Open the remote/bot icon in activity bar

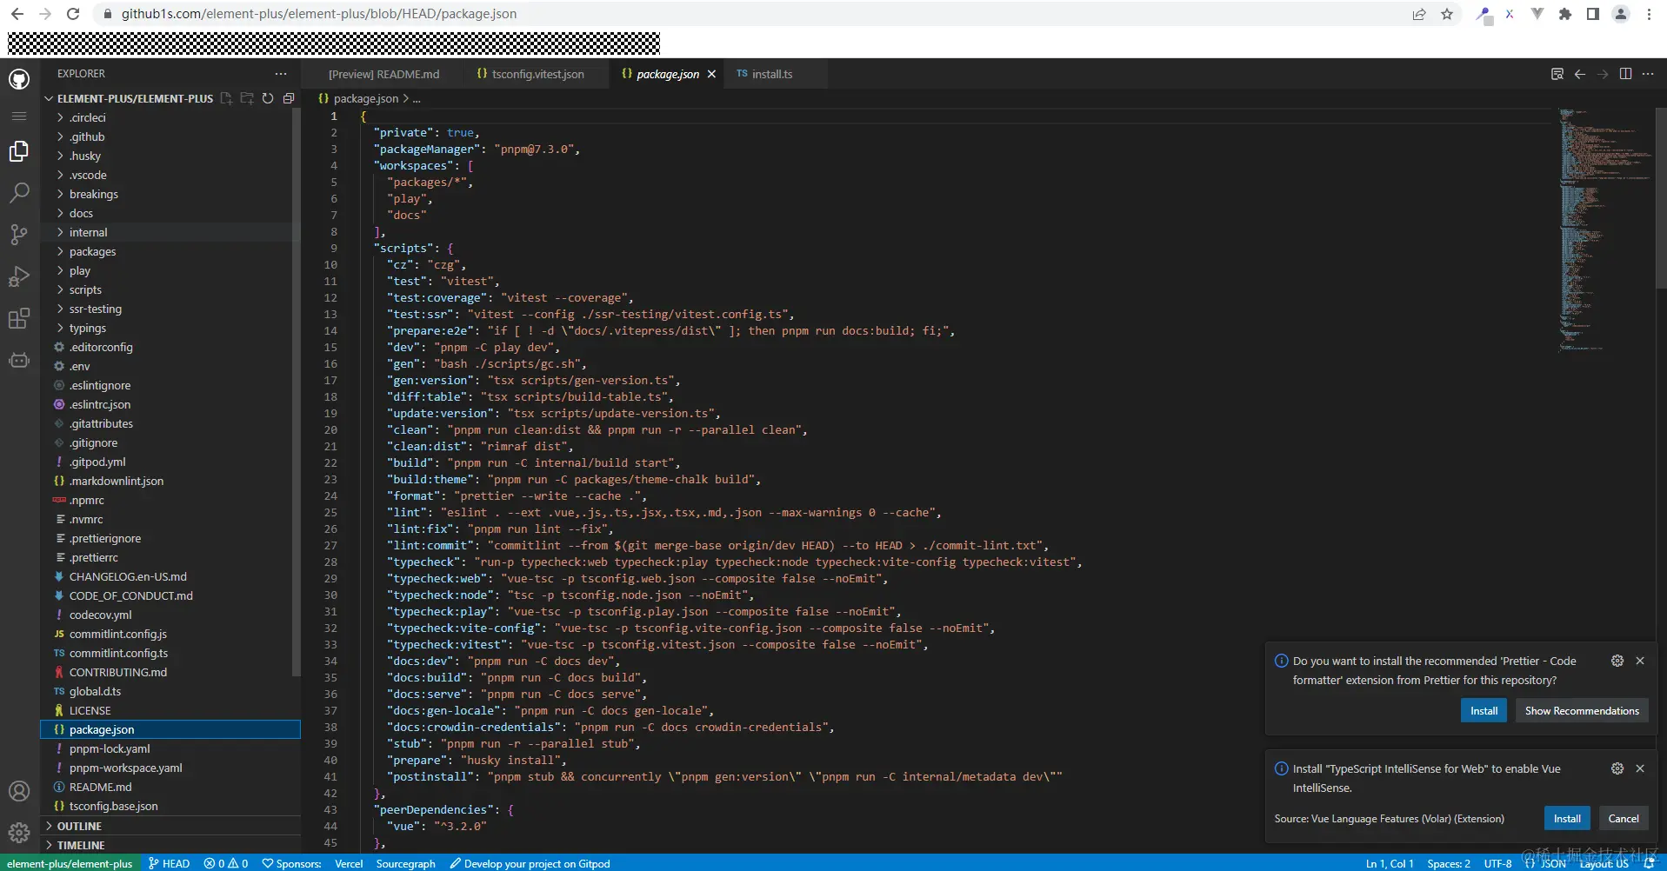coord(19,360)
